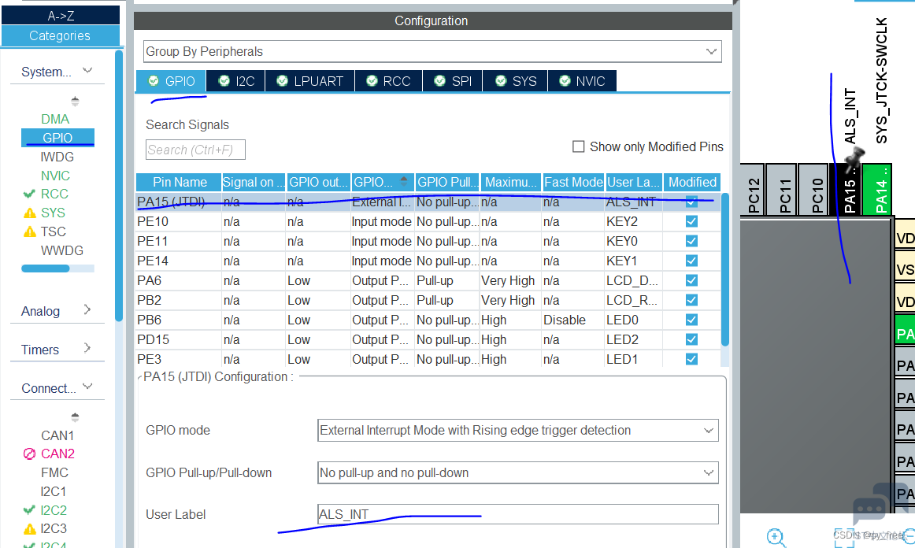This screenshot has width=915, height=548.
Task: Click the yellow warning icon beside TSC
Action: pos(29,231)
